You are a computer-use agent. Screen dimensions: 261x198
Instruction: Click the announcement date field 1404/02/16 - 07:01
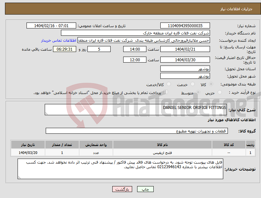click(x=51, y=25)
